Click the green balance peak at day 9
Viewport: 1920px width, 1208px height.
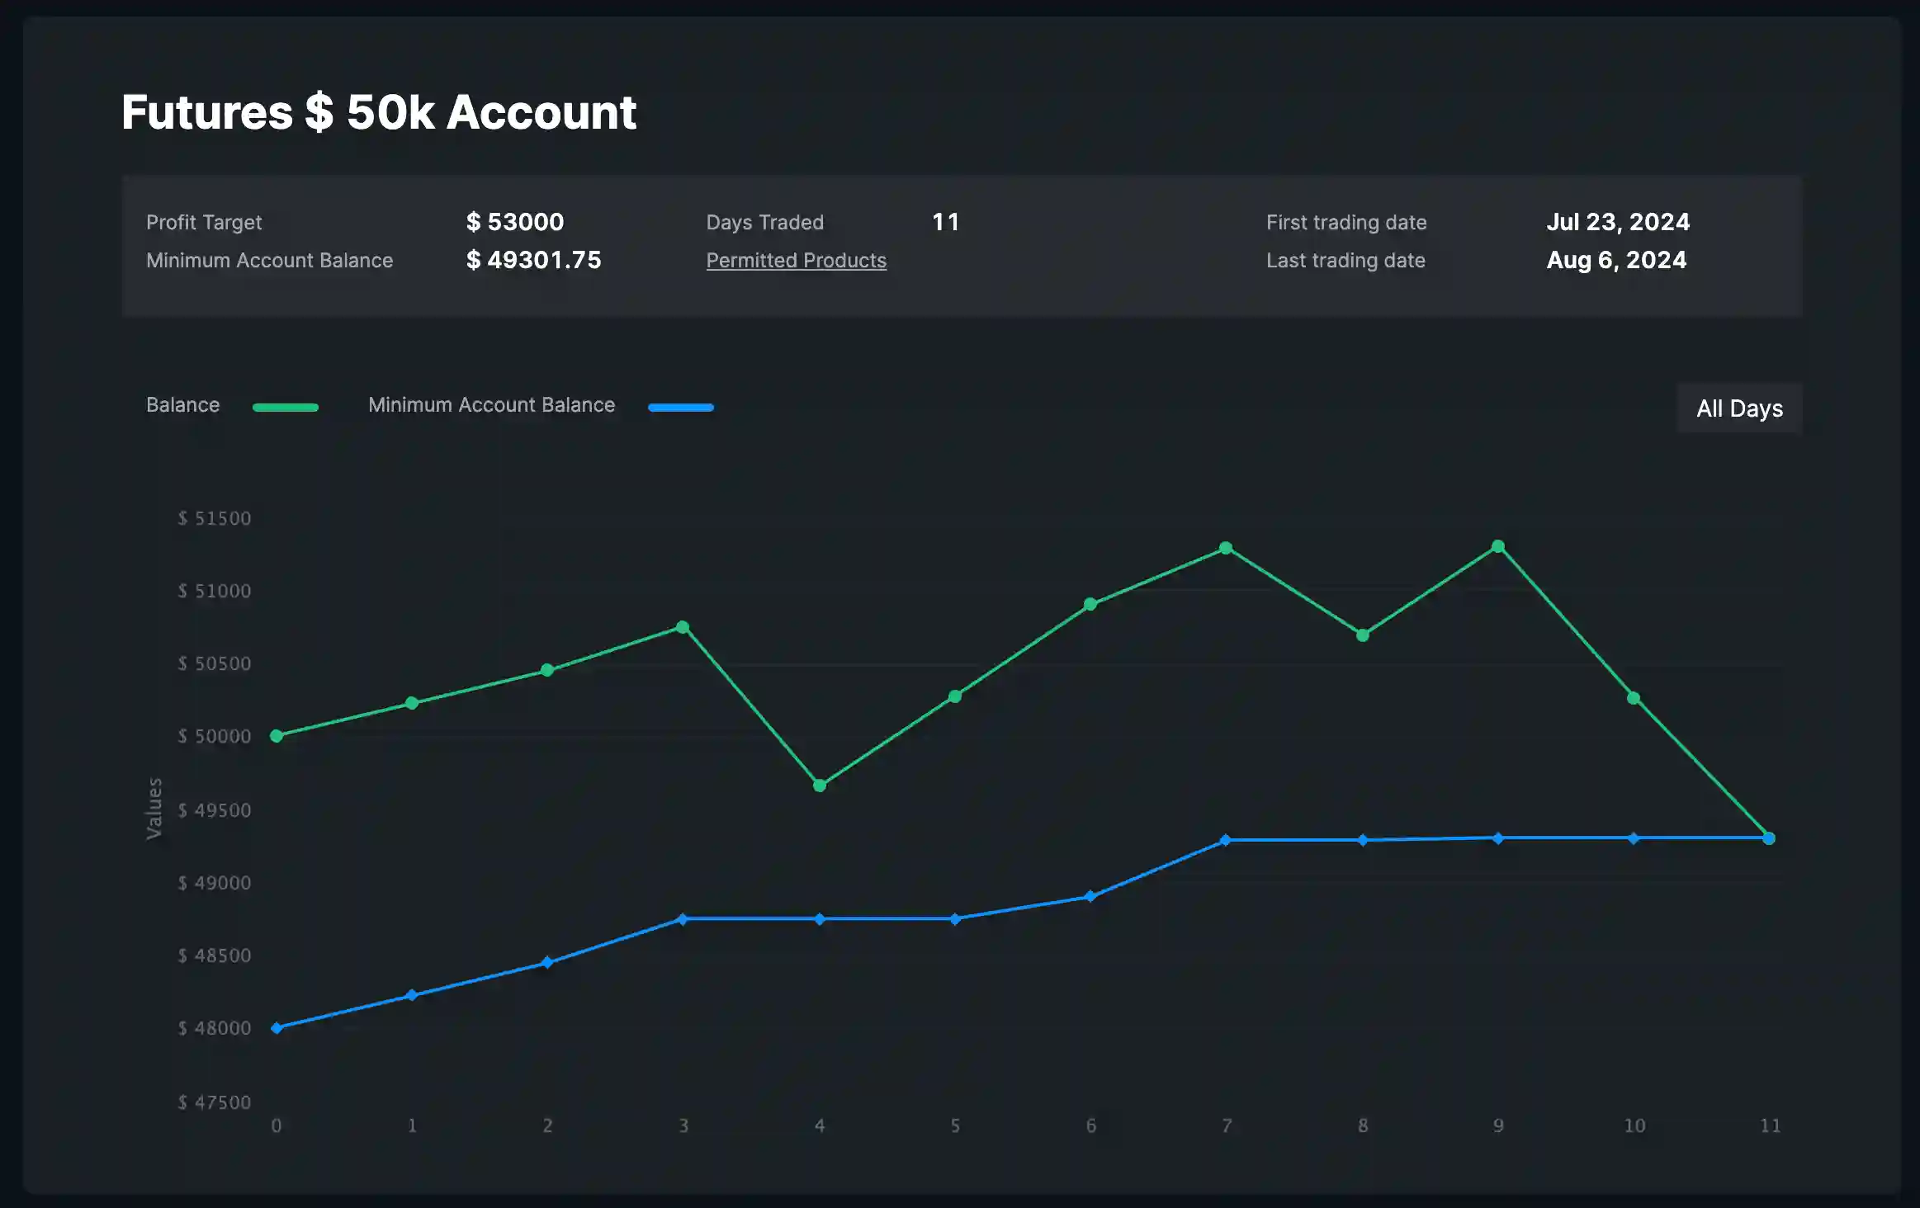[x=1498, y=546]
